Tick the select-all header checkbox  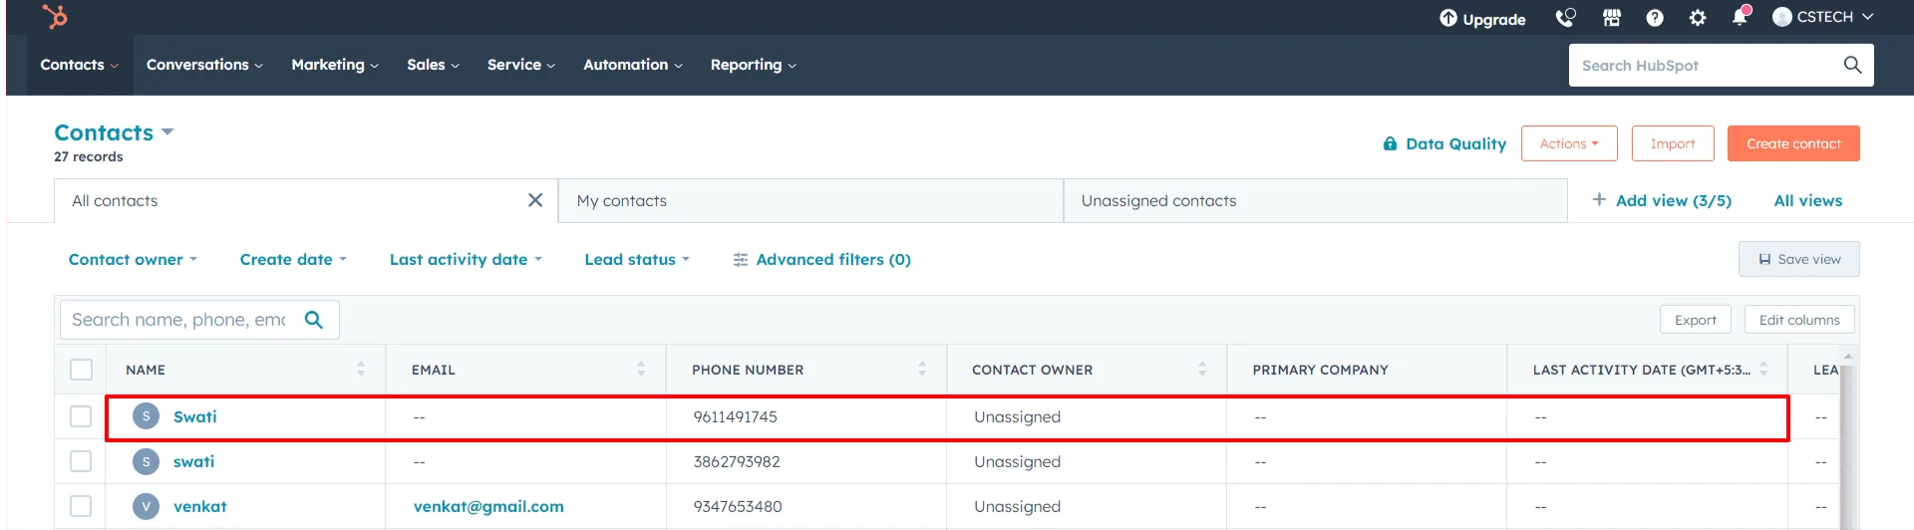click(x=81, y=370)
